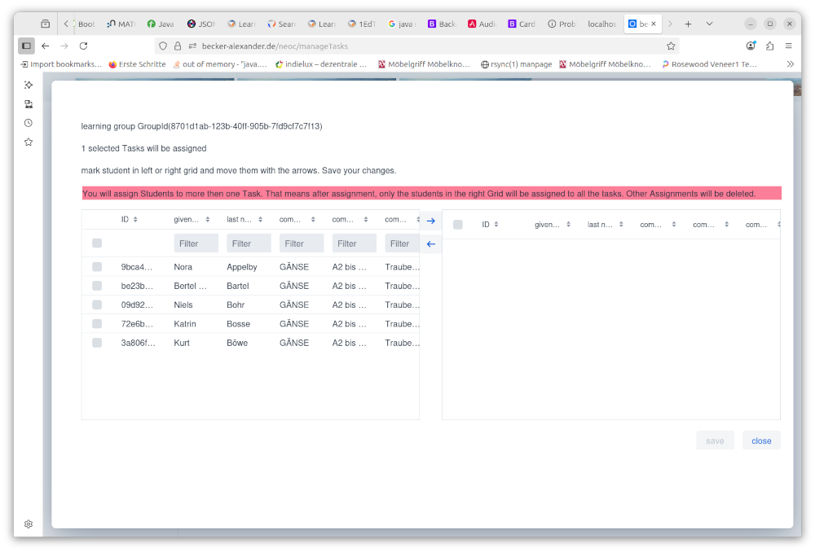Check the checkbox for student Nora Appelby
815x552 pixels.
96,266
